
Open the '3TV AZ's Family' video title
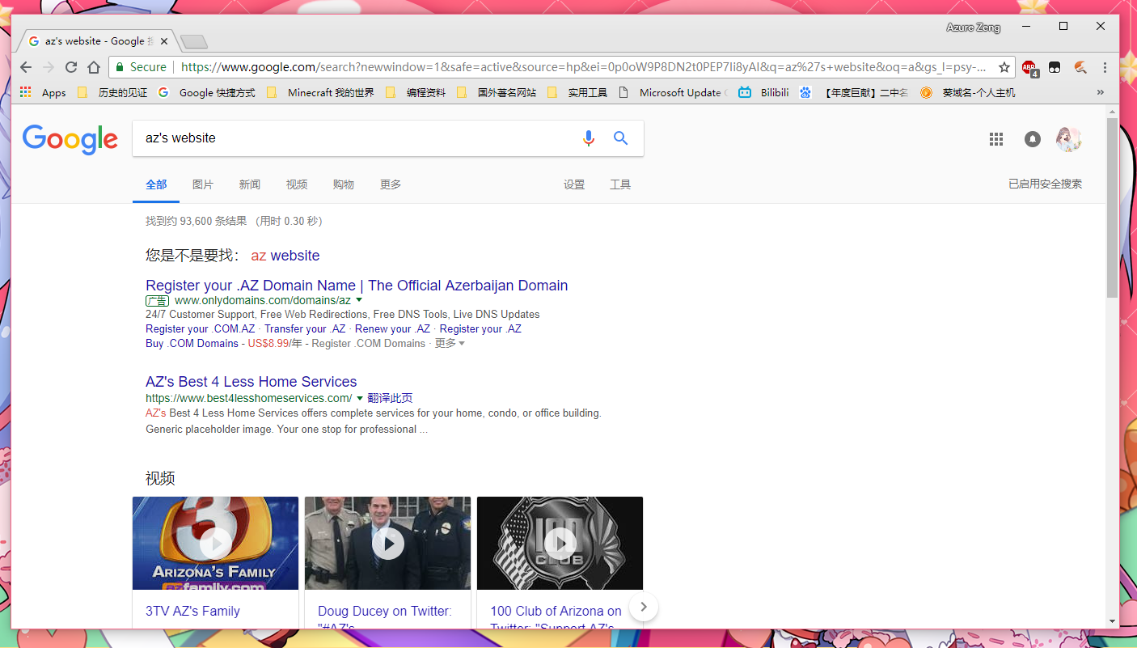(x=192, y=612)
